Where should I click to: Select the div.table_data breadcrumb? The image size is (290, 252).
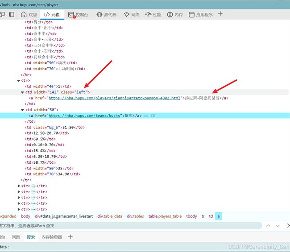click(x=110, y=216)
